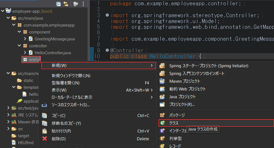Click the HelloController.java file icon
274x148 pixels.
[31, 53]
